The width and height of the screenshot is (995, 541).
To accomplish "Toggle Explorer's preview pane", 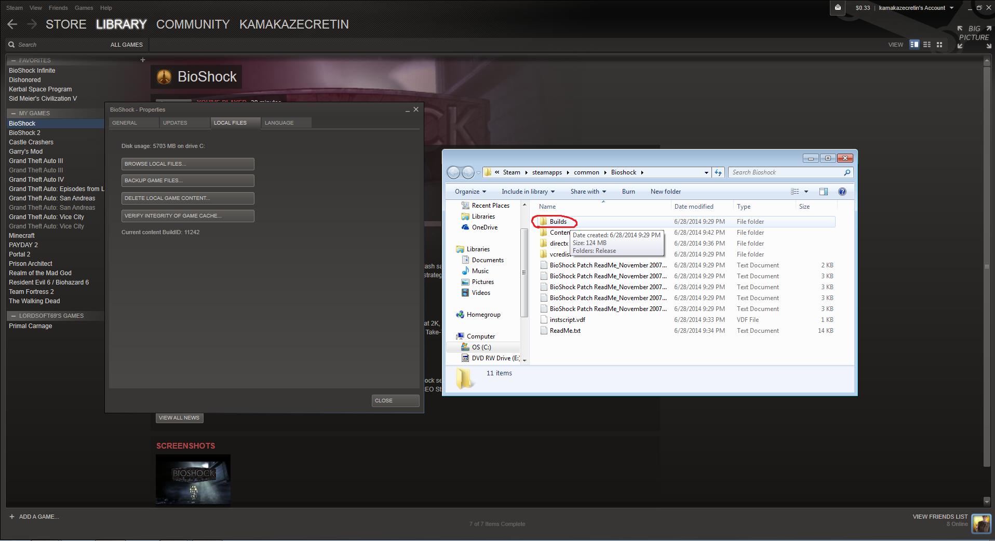I will [x=824, y=192].
